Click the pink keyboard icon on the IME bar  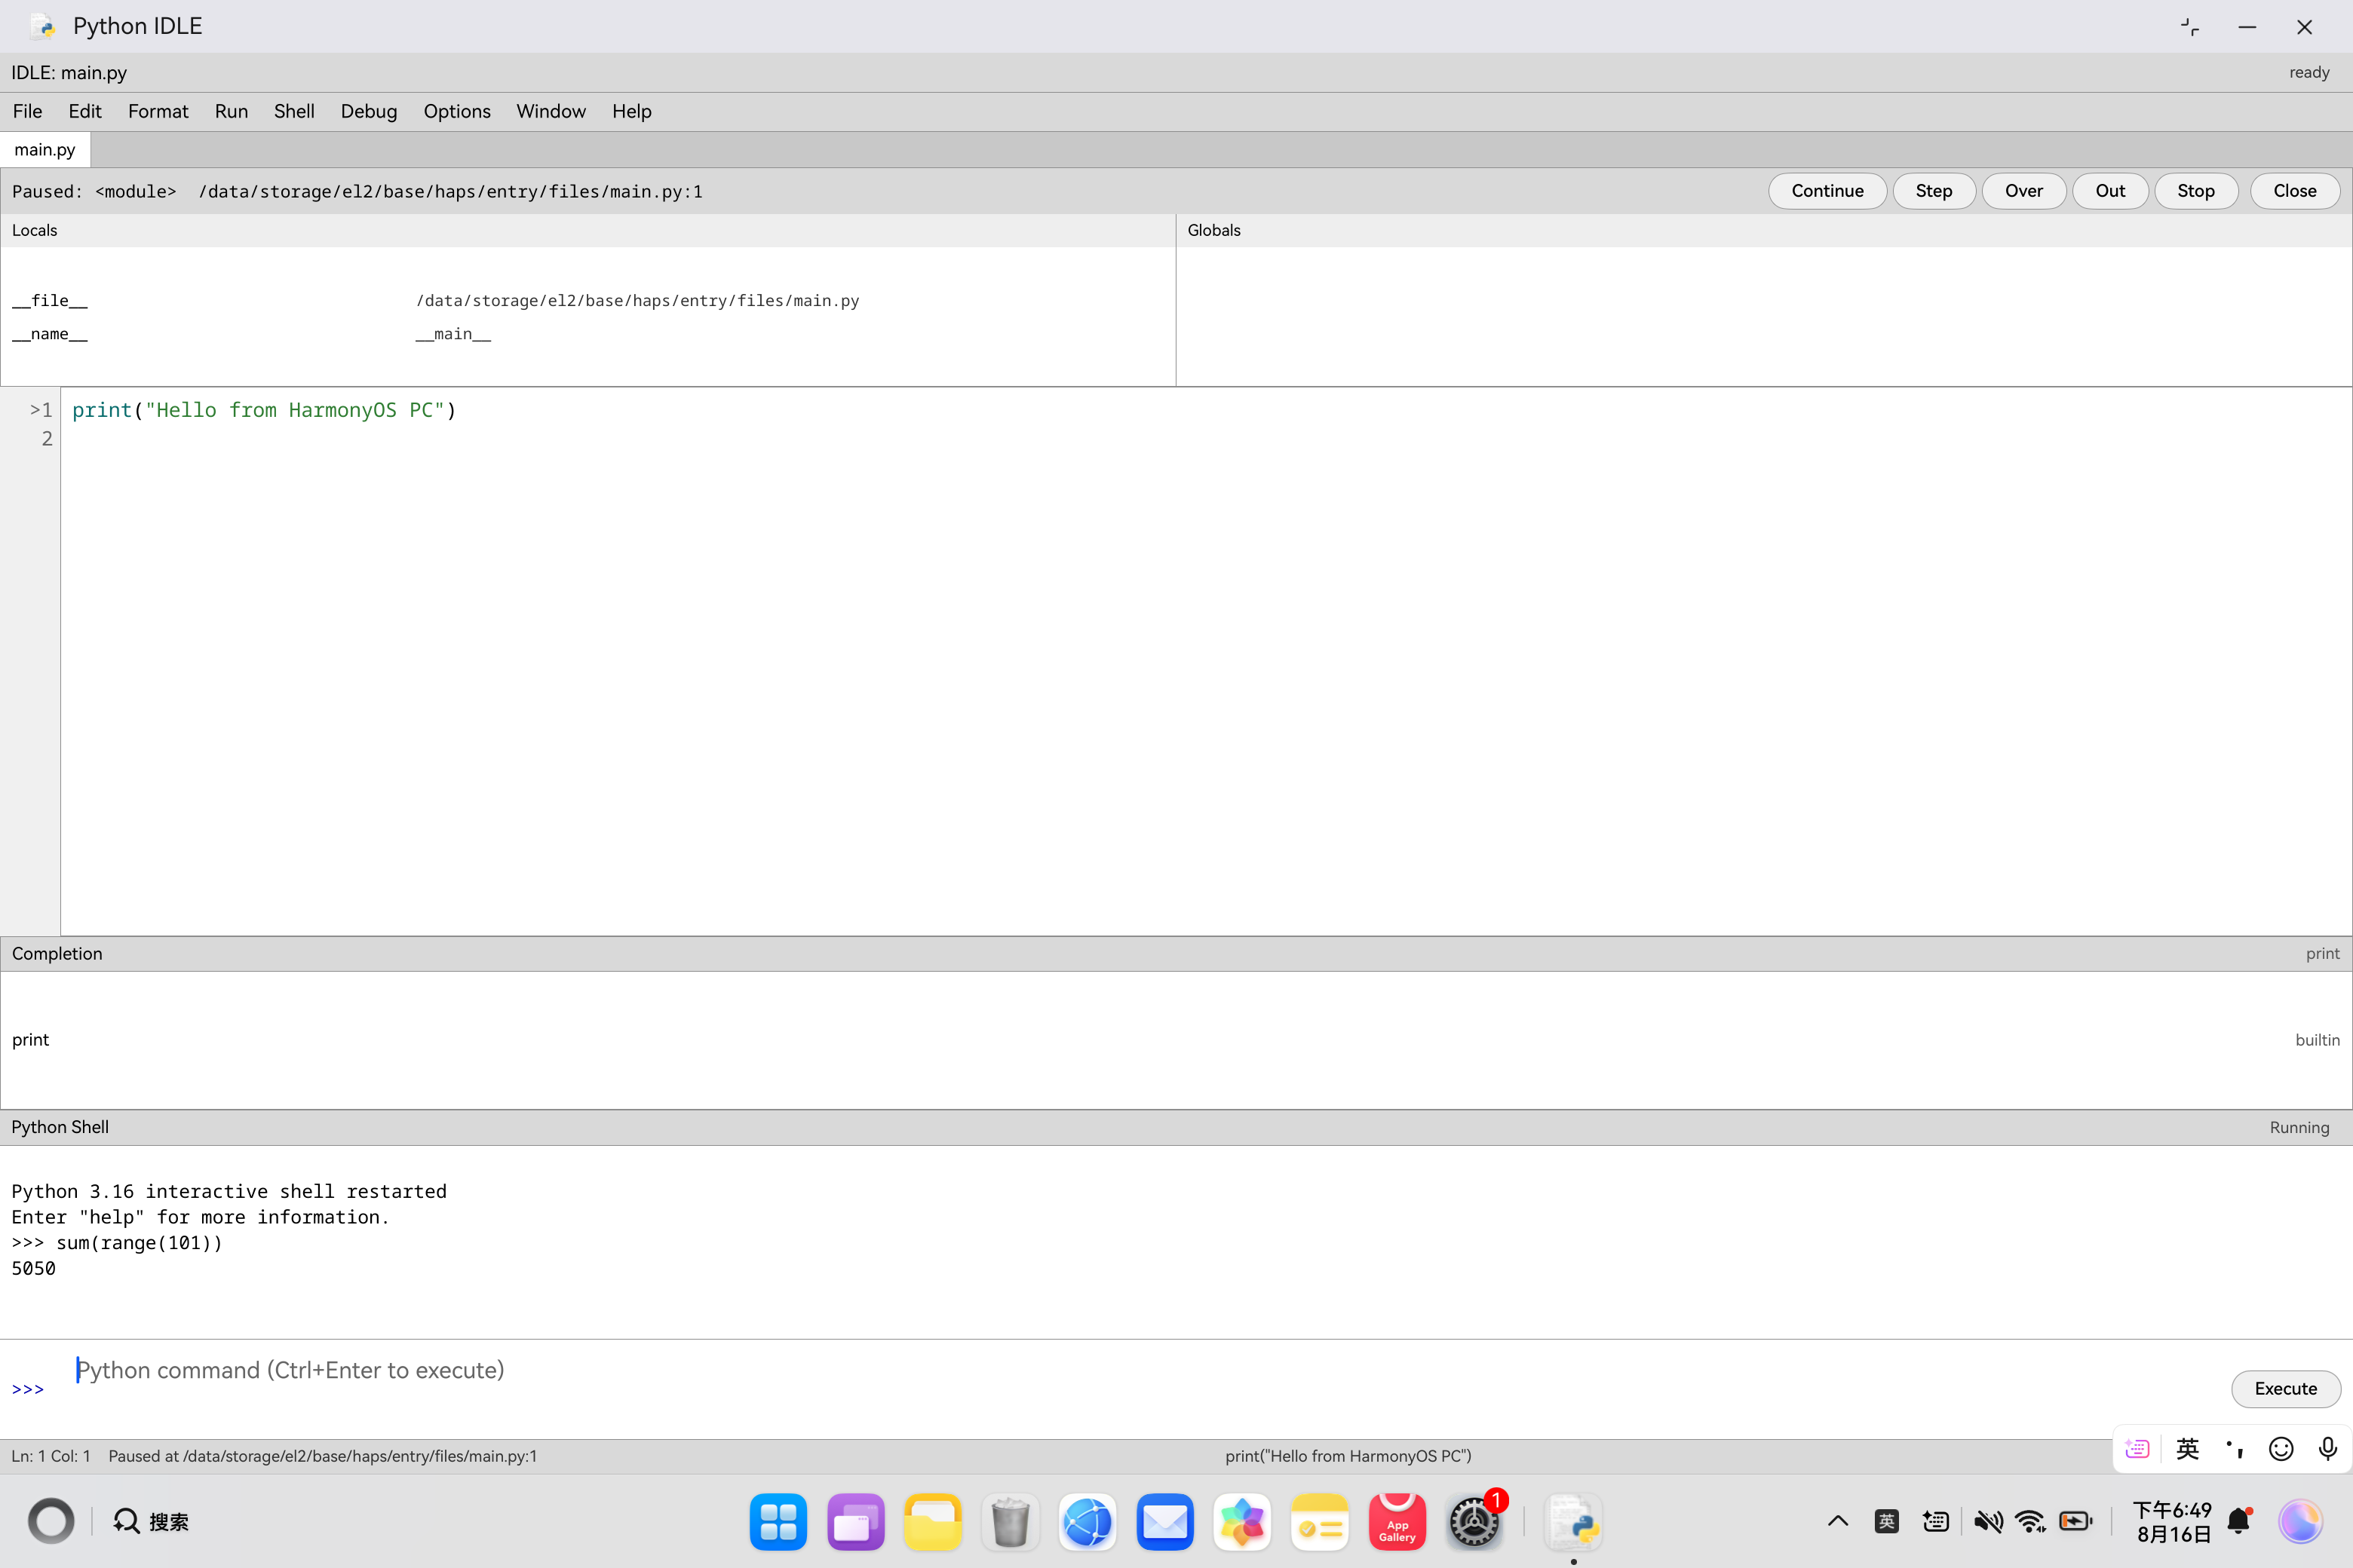(x=2137, y=1449)
